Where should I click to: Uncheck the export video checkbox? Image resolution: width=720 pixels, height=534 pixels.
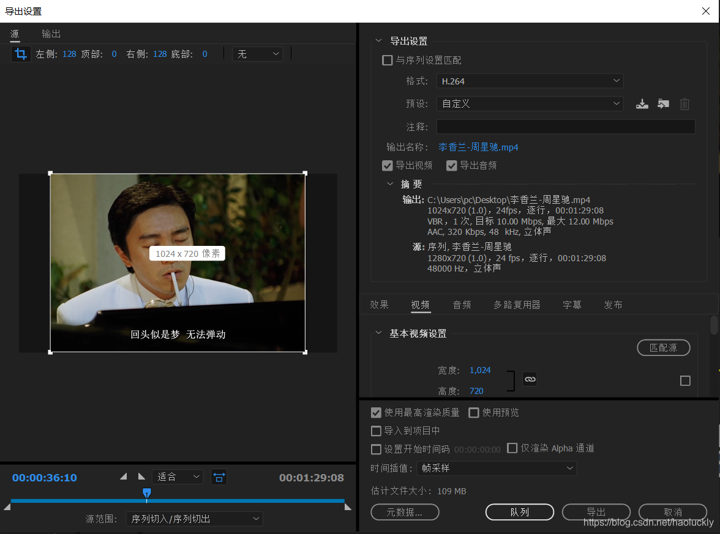click(x=387, y=166)
